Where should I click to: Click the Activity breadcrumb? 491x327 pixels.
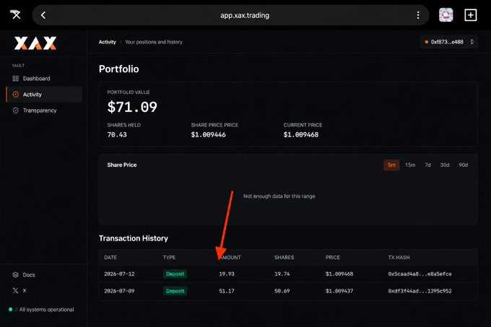[x=107, y=42]
